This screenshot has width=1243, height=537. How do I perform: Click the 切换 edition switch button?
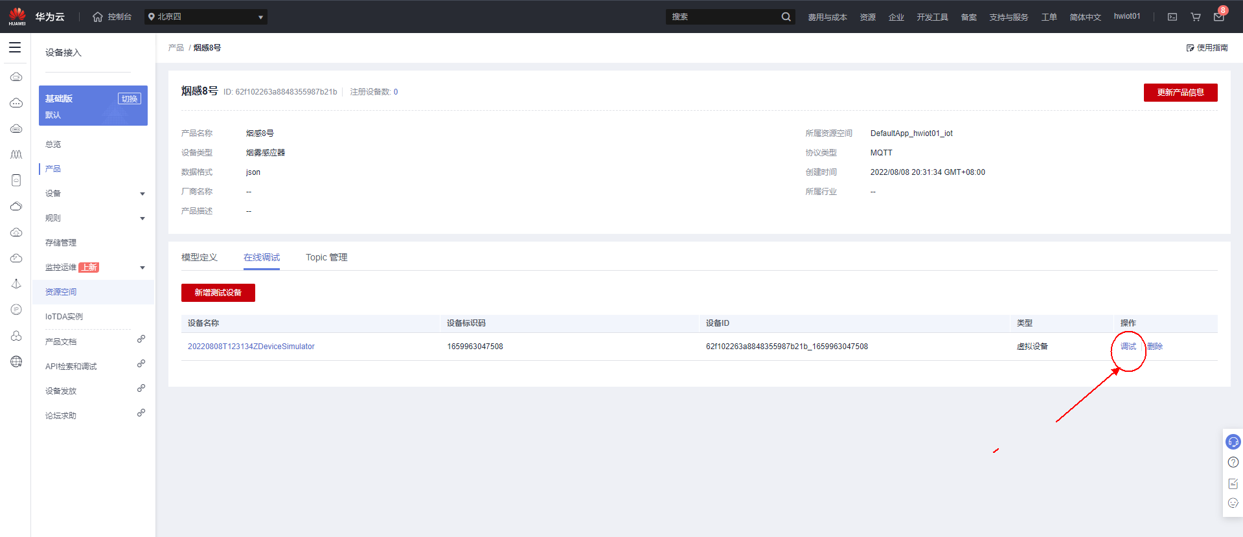tap(130, 99)
